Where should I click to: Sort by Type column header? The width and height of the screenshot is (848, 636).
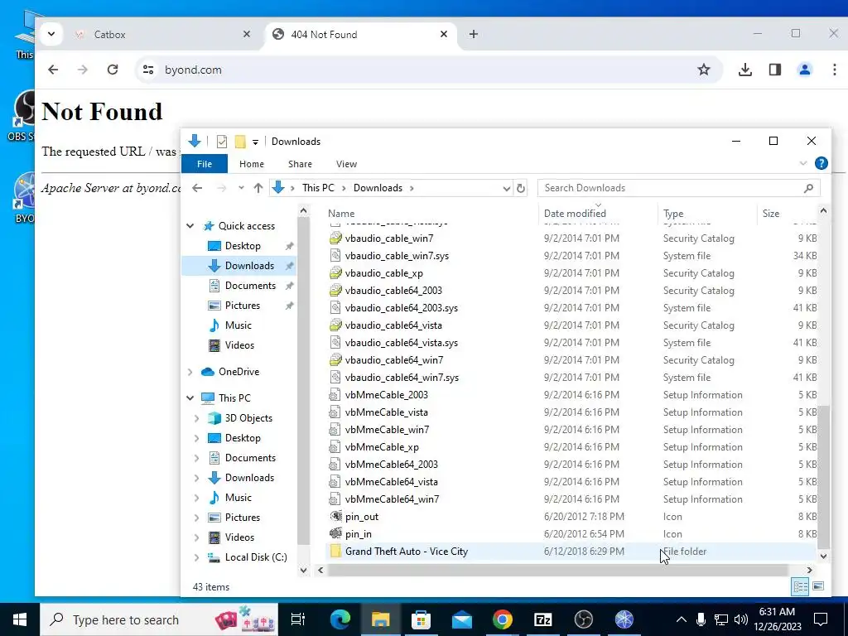click(706, 213)
